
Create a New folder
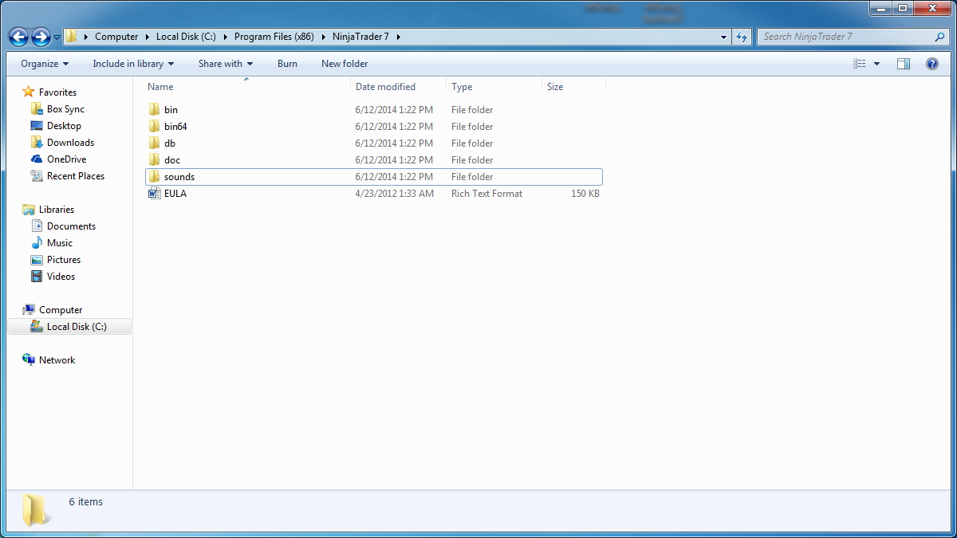click(x=345, y=64)
